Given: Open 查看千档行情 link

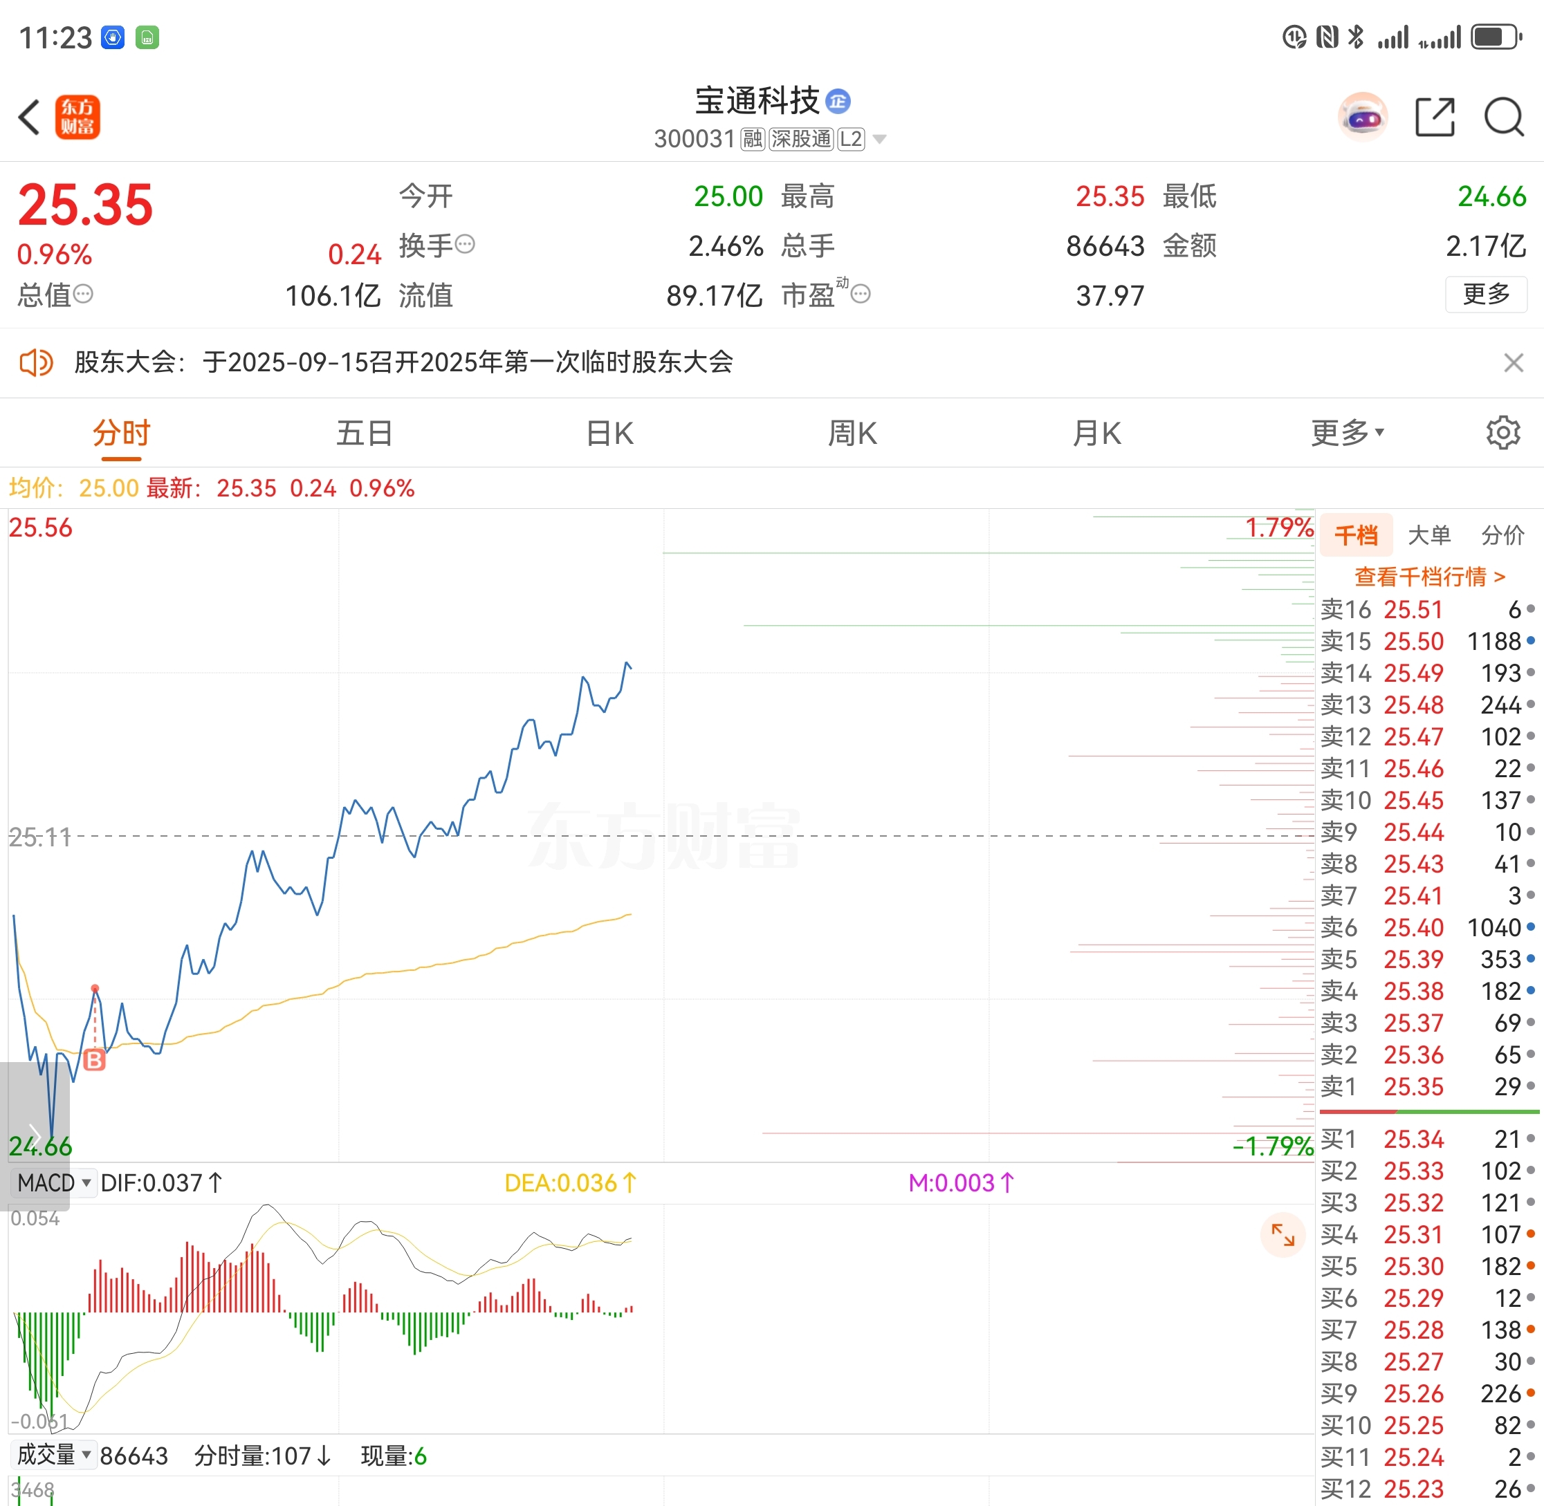Looking at the screenshot, I should pos(1429,577).
